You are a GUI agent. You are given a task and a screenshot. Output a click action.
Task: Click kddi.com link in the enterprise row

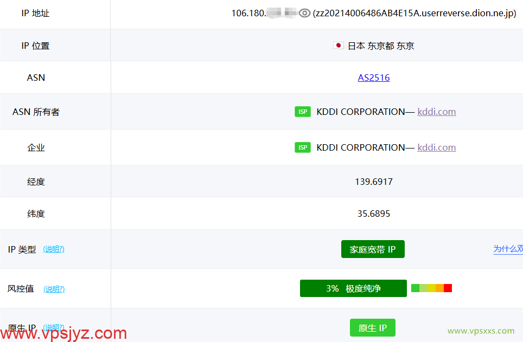tap(437, 147)
